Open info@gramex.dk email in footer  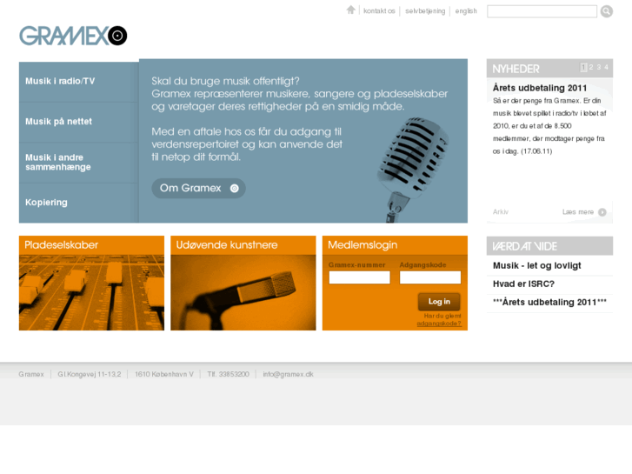[289, 374]
